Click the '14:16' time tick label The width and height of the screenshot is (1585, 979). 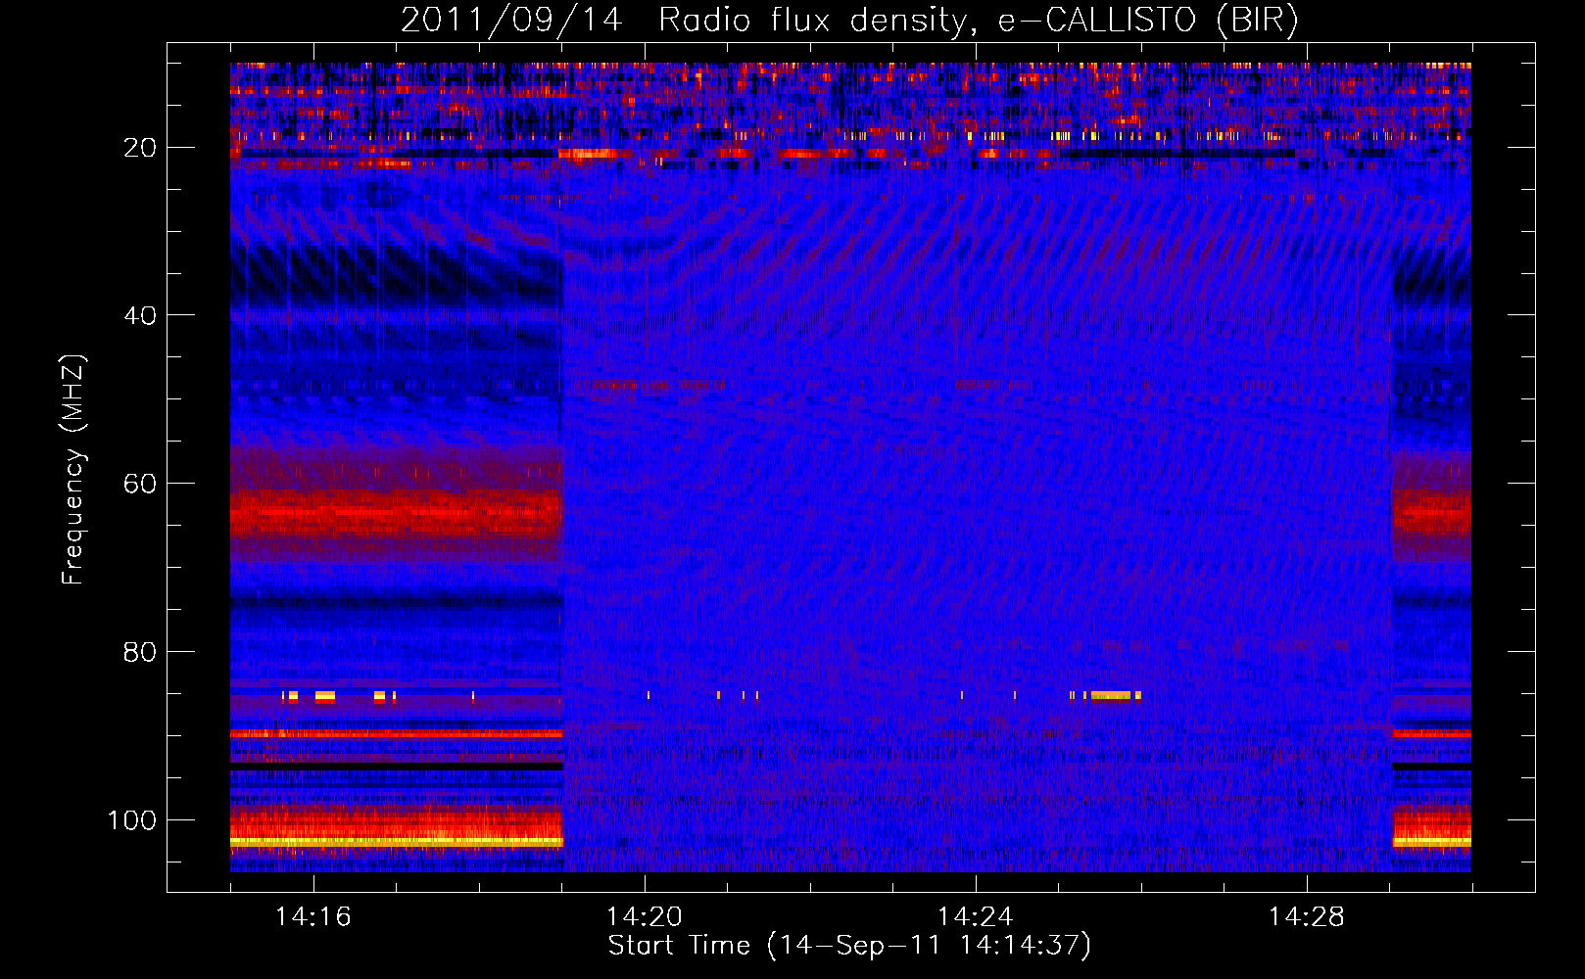312,917
